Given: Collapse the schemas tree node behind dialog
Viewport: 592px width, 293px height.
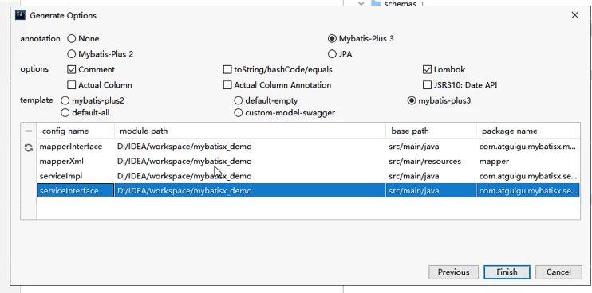Looking at the screenshot, I should point(361,3).
